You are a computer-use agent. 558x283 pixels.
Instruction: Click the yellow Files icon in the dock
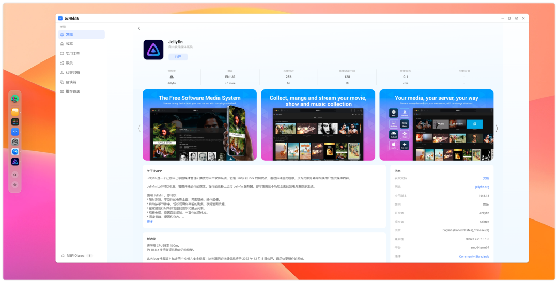(x=16, y=112)
